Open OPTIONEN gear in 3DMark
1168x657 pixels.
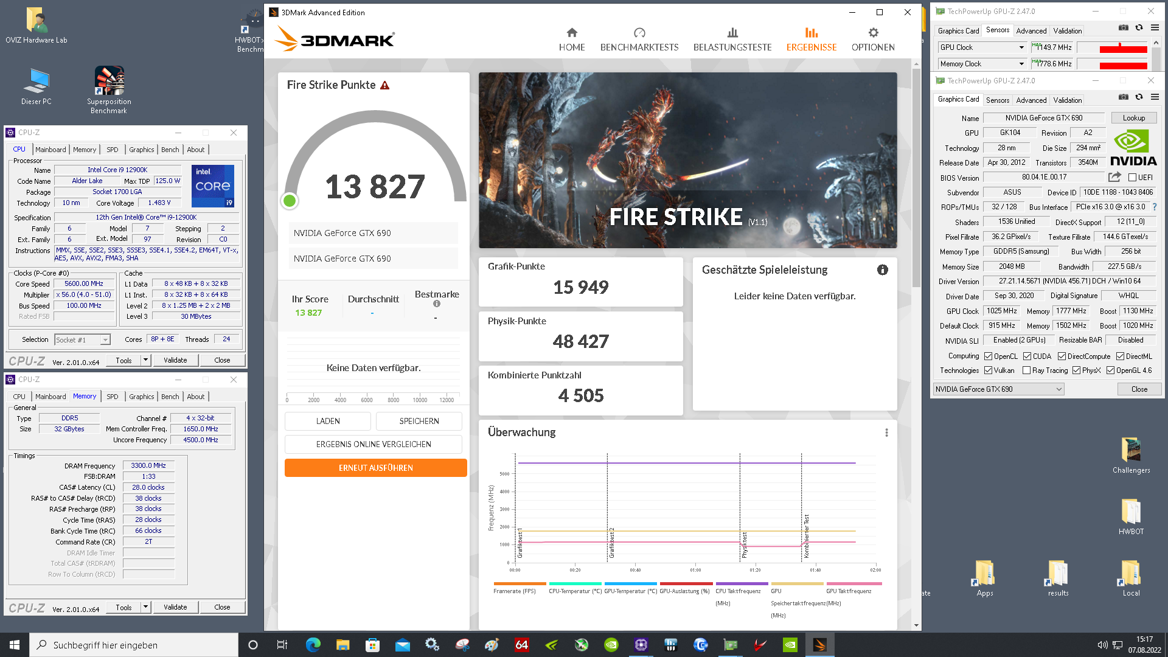873,40
